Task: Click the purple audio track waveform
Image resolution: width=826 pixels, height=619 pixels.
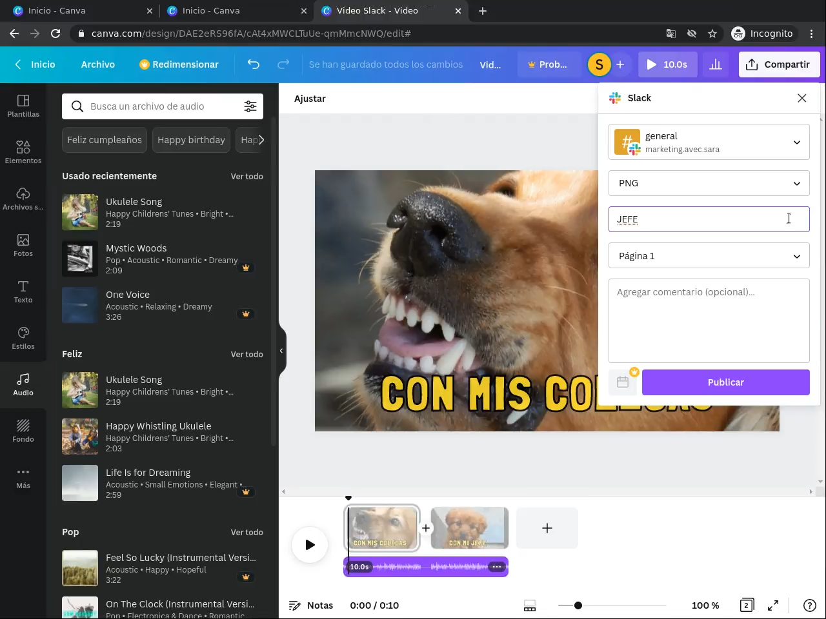Action: point(426,567)
